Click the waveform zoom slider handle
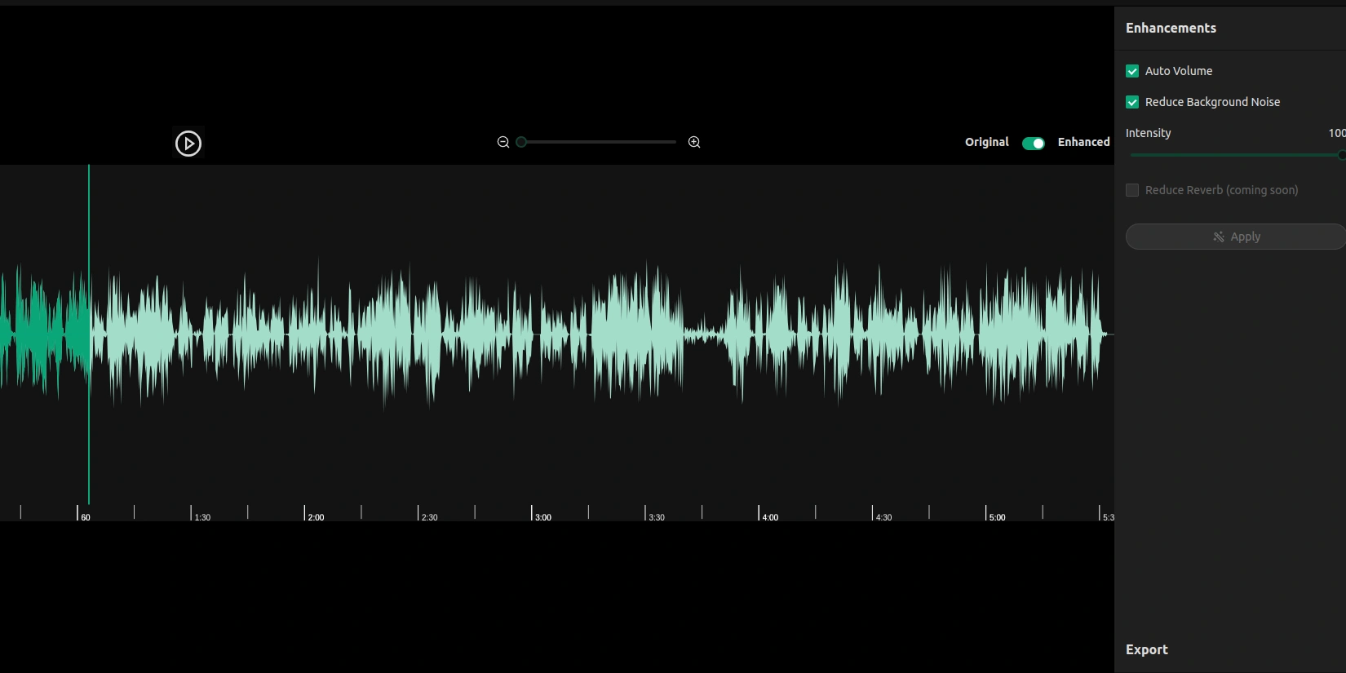Screen dimensions: 1346x673 point(521,142)
